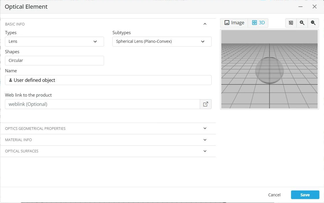Close the Optical Element dialog
Viewport: 324px width, 203px height.
click(x=314, y=7)
